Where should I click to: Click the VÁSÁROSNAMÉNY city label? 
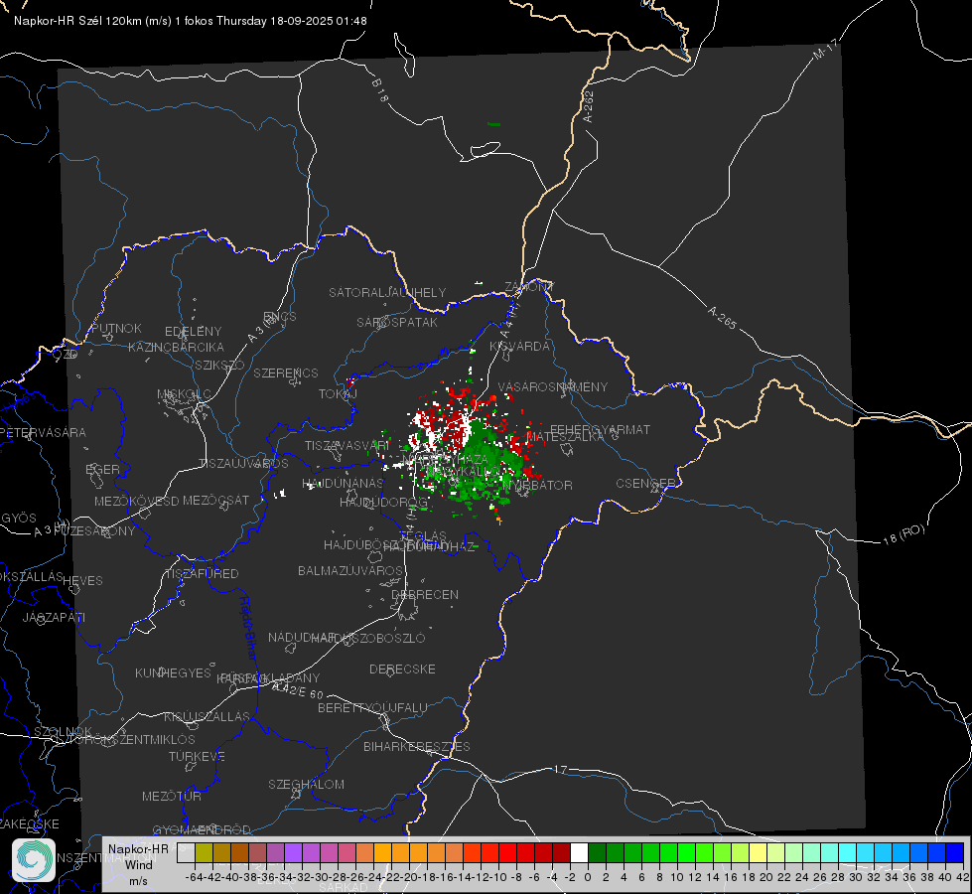pyautogui.click(x=553, y=386)
